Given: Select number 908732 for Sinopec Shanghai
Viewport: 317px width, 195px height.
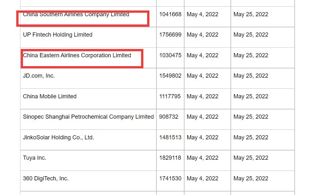Looking at the screenshot, I should [169, 117].
